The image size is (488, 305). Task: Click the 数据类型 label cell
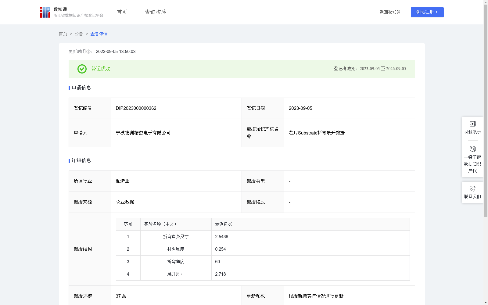(263, 181)
